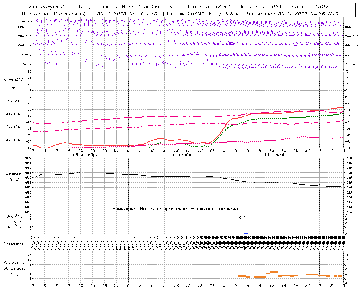
Task: Click the Krasnoyarsk station title
Action: [47, 7]
